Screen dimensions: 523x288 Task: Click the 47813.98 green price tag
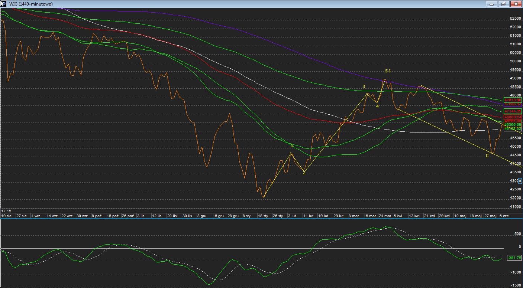pyautogui.click(x=513, y=100)
